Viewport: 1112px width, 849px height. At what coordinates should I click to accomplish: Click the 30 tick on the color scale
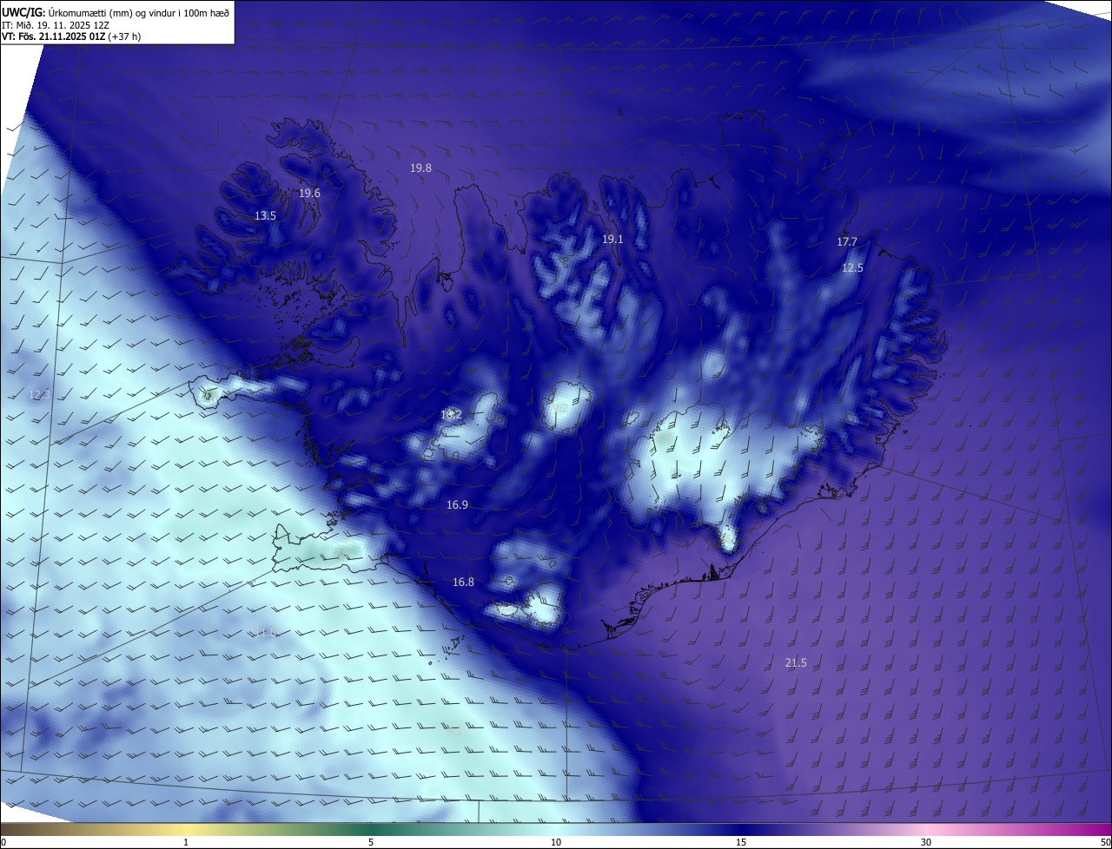pyautogui.click(x=926, y=842)
